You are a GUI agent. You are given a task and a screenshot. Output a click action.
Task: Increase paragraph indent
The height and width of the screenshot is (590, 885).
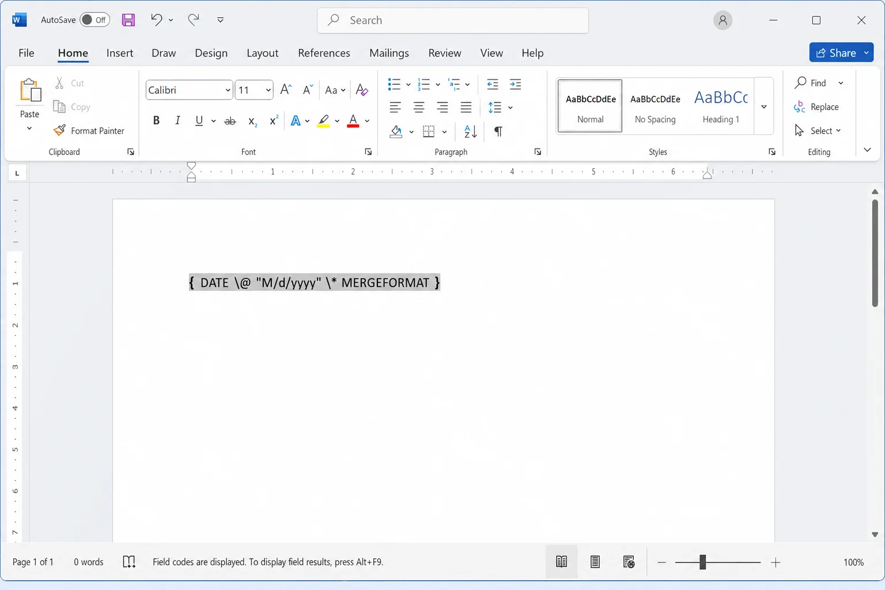516,85
